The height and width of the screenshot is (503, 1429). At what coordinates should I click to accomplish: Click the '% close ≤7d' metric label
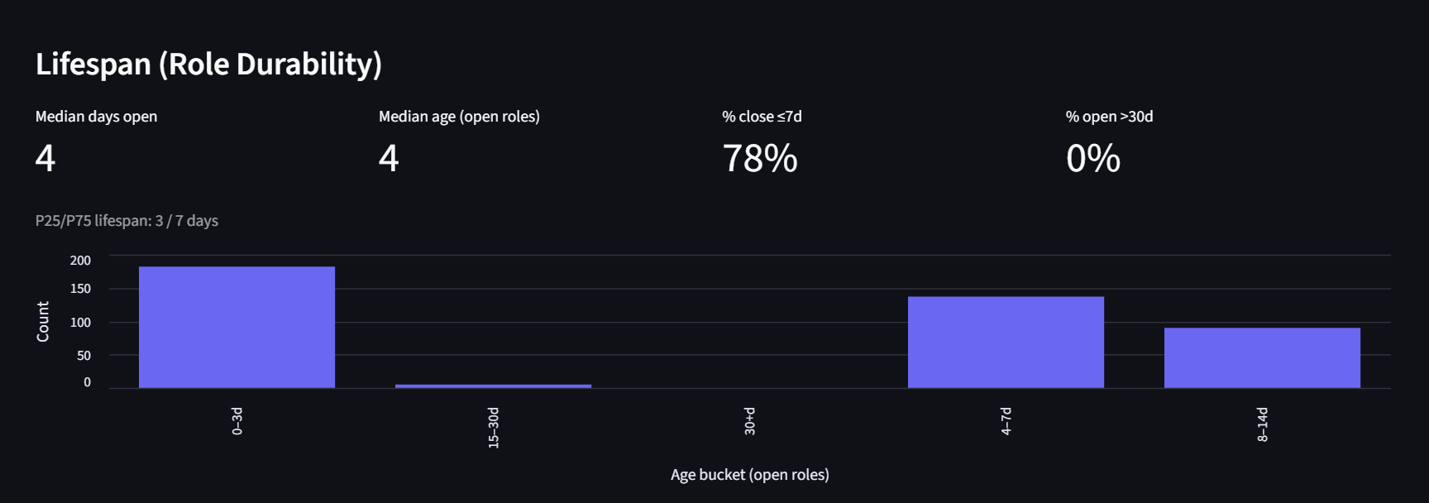762,117
